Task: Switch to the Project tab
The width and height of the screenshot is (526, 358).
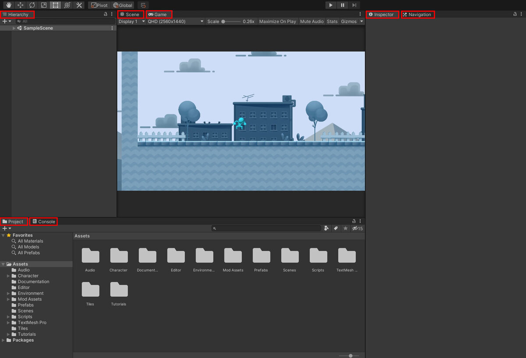Action: coord(14,221)
